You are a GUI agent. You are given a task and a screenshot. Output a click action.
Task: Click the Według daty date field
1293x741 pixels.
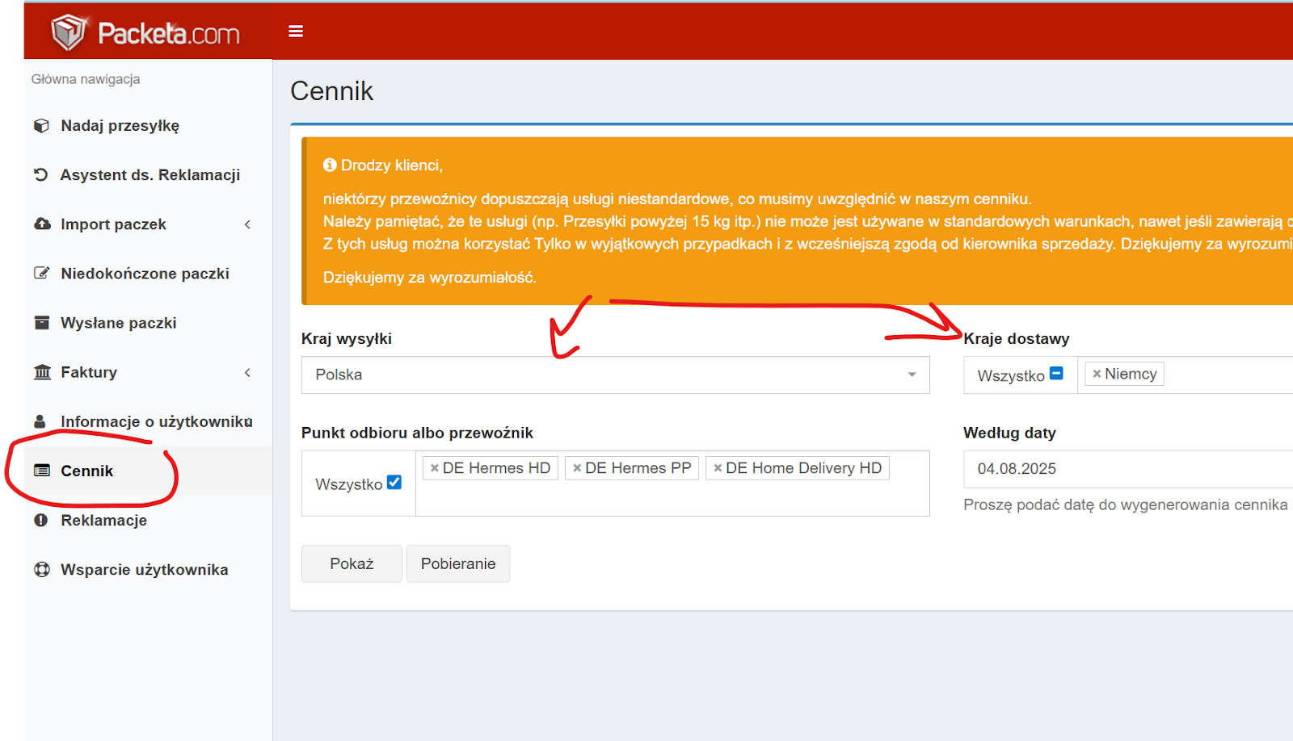pyautogui.click(x=1128, y=469)
